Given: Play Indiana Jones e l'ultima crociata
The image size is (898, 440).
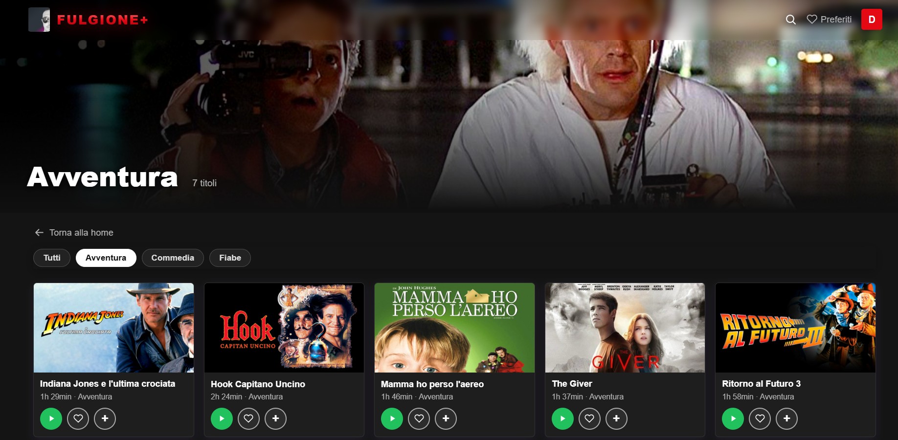Looking at the screenshot, I should 51,418.
